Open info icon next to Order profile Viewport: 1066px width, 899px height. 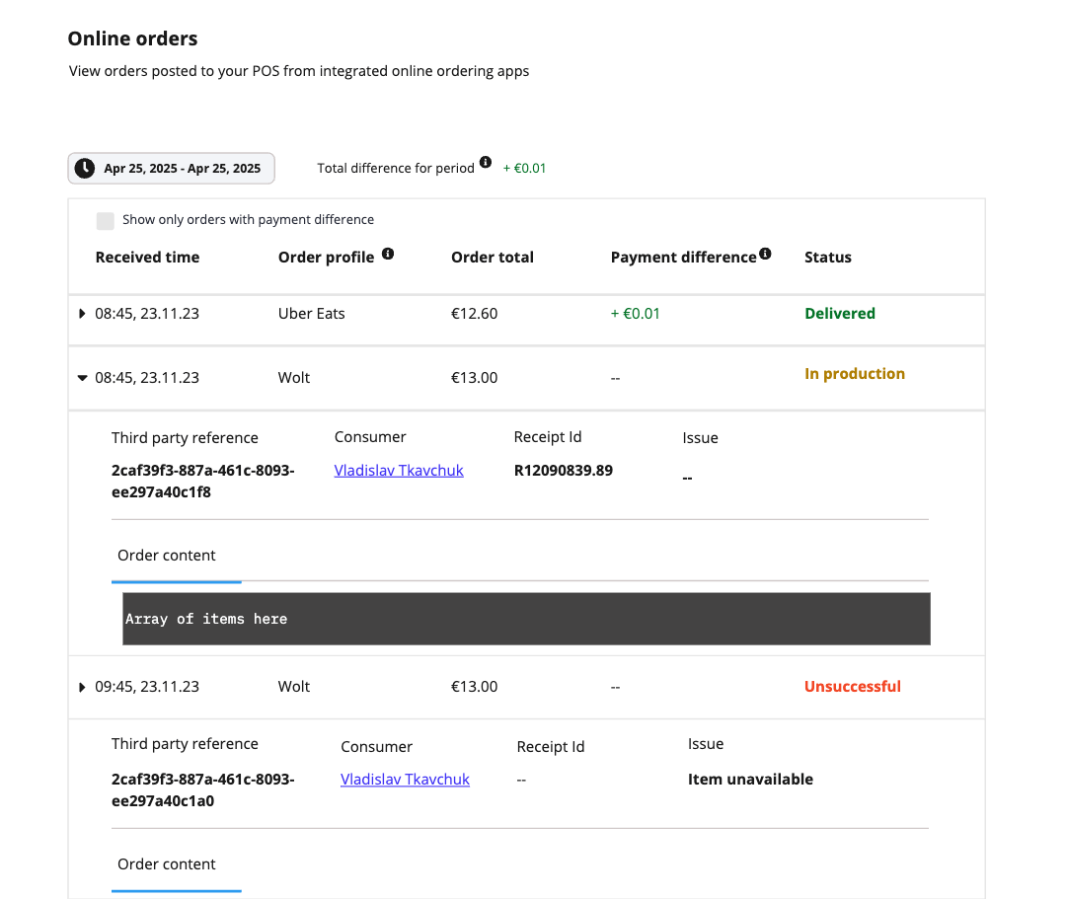(388, 254)
